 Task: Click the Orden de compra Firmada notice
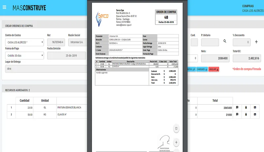[247, 69]
